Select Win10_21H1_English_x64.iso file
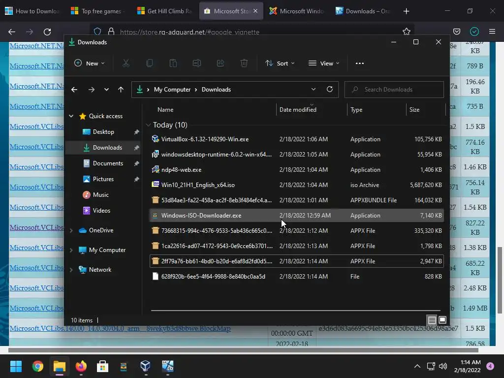This screenshot has height=378, width=504. point(297,185)
